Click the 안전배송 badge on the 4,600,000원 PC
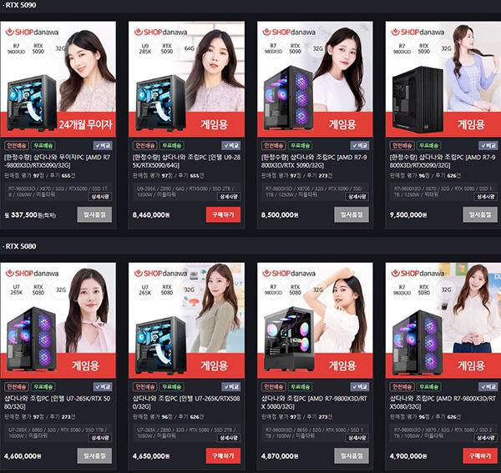Image resolution: width=501 pixels, height=473 pixels. [x=17, y=387]
